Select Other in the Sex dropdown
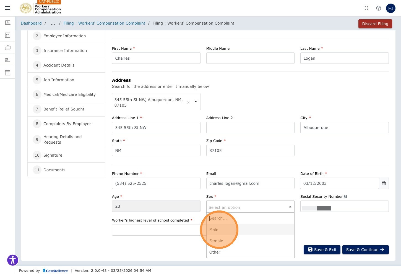This screenshot has height=274, width=401. 250,252
